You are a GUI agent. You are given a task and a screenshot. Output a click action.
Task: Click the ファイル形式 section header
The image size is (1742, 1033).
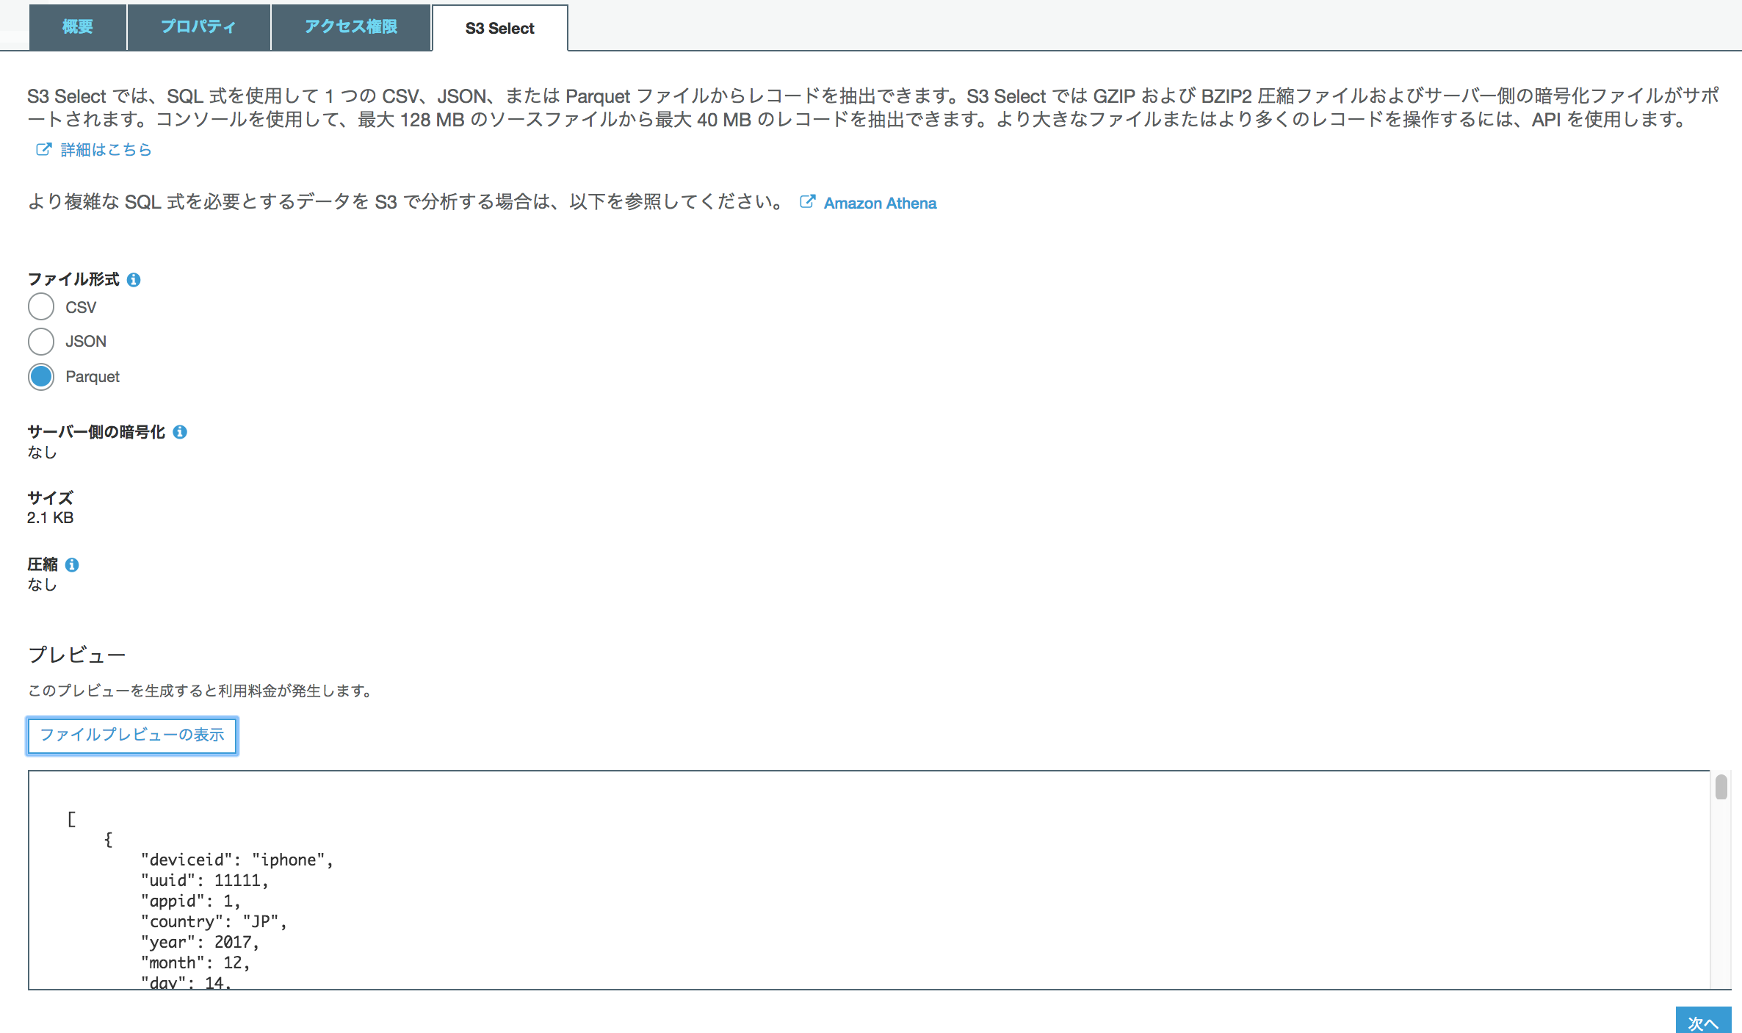[73, 278]
